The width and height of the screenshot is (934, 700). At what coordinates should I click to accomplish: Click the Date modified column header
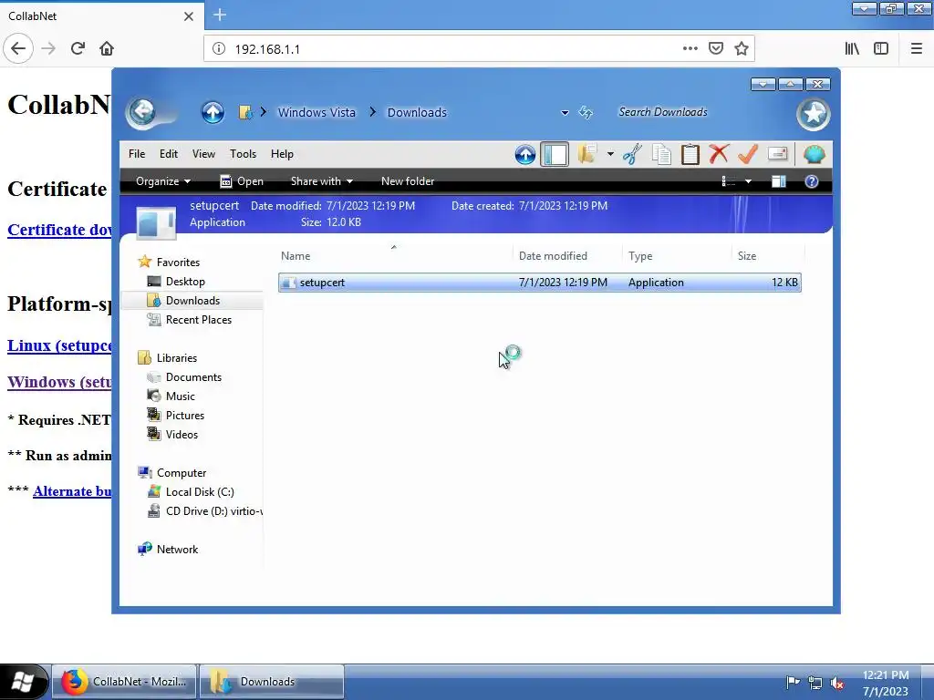tap(566, 256)
